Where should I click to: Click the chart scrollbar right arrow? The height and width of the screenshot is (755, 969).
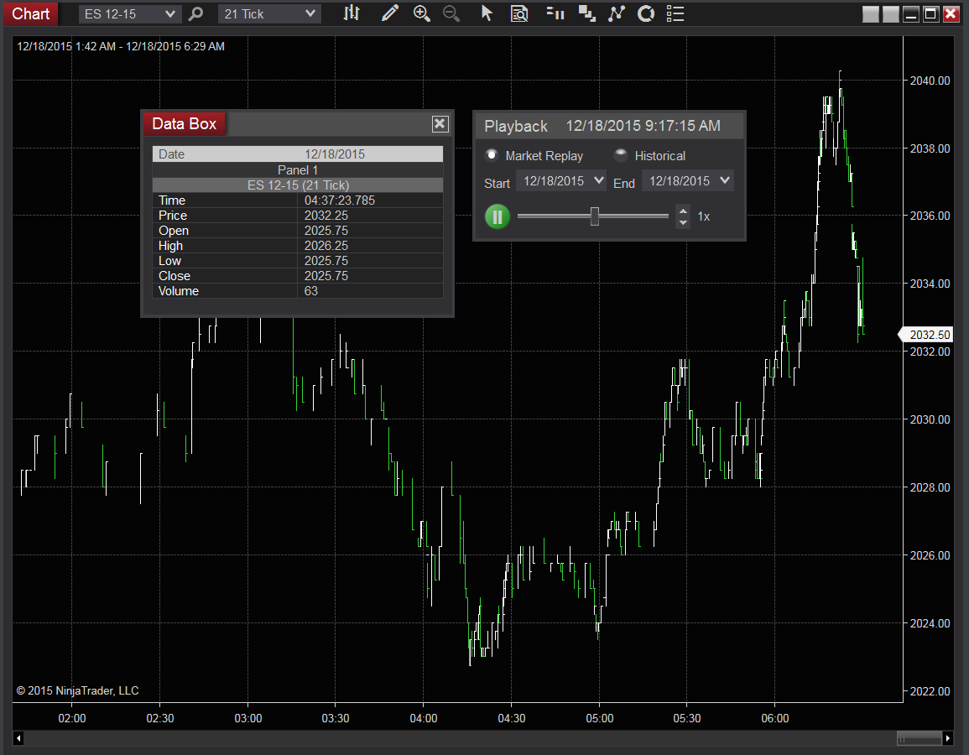coord(947,737)
